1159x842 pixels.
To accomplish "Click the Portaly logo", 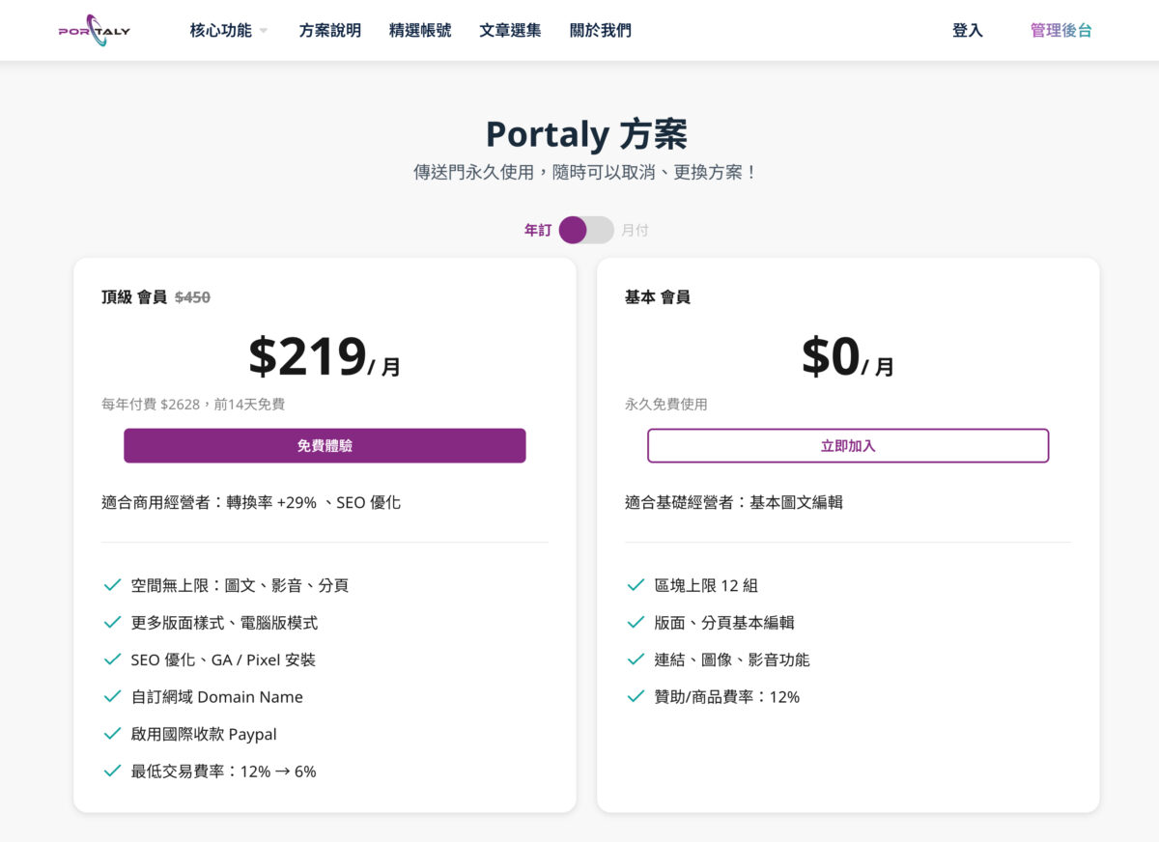I will tap(94, 31).
